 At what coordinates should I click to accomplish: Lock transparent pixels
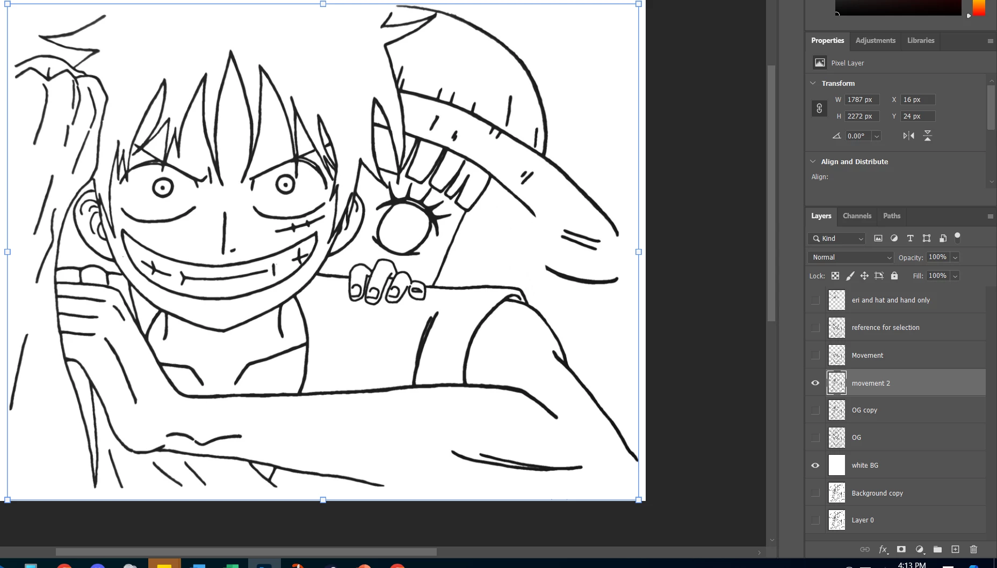point(835,276)
